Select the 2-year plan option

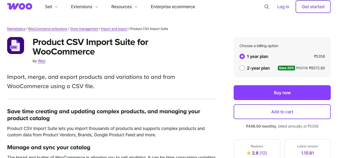[242, 68]
